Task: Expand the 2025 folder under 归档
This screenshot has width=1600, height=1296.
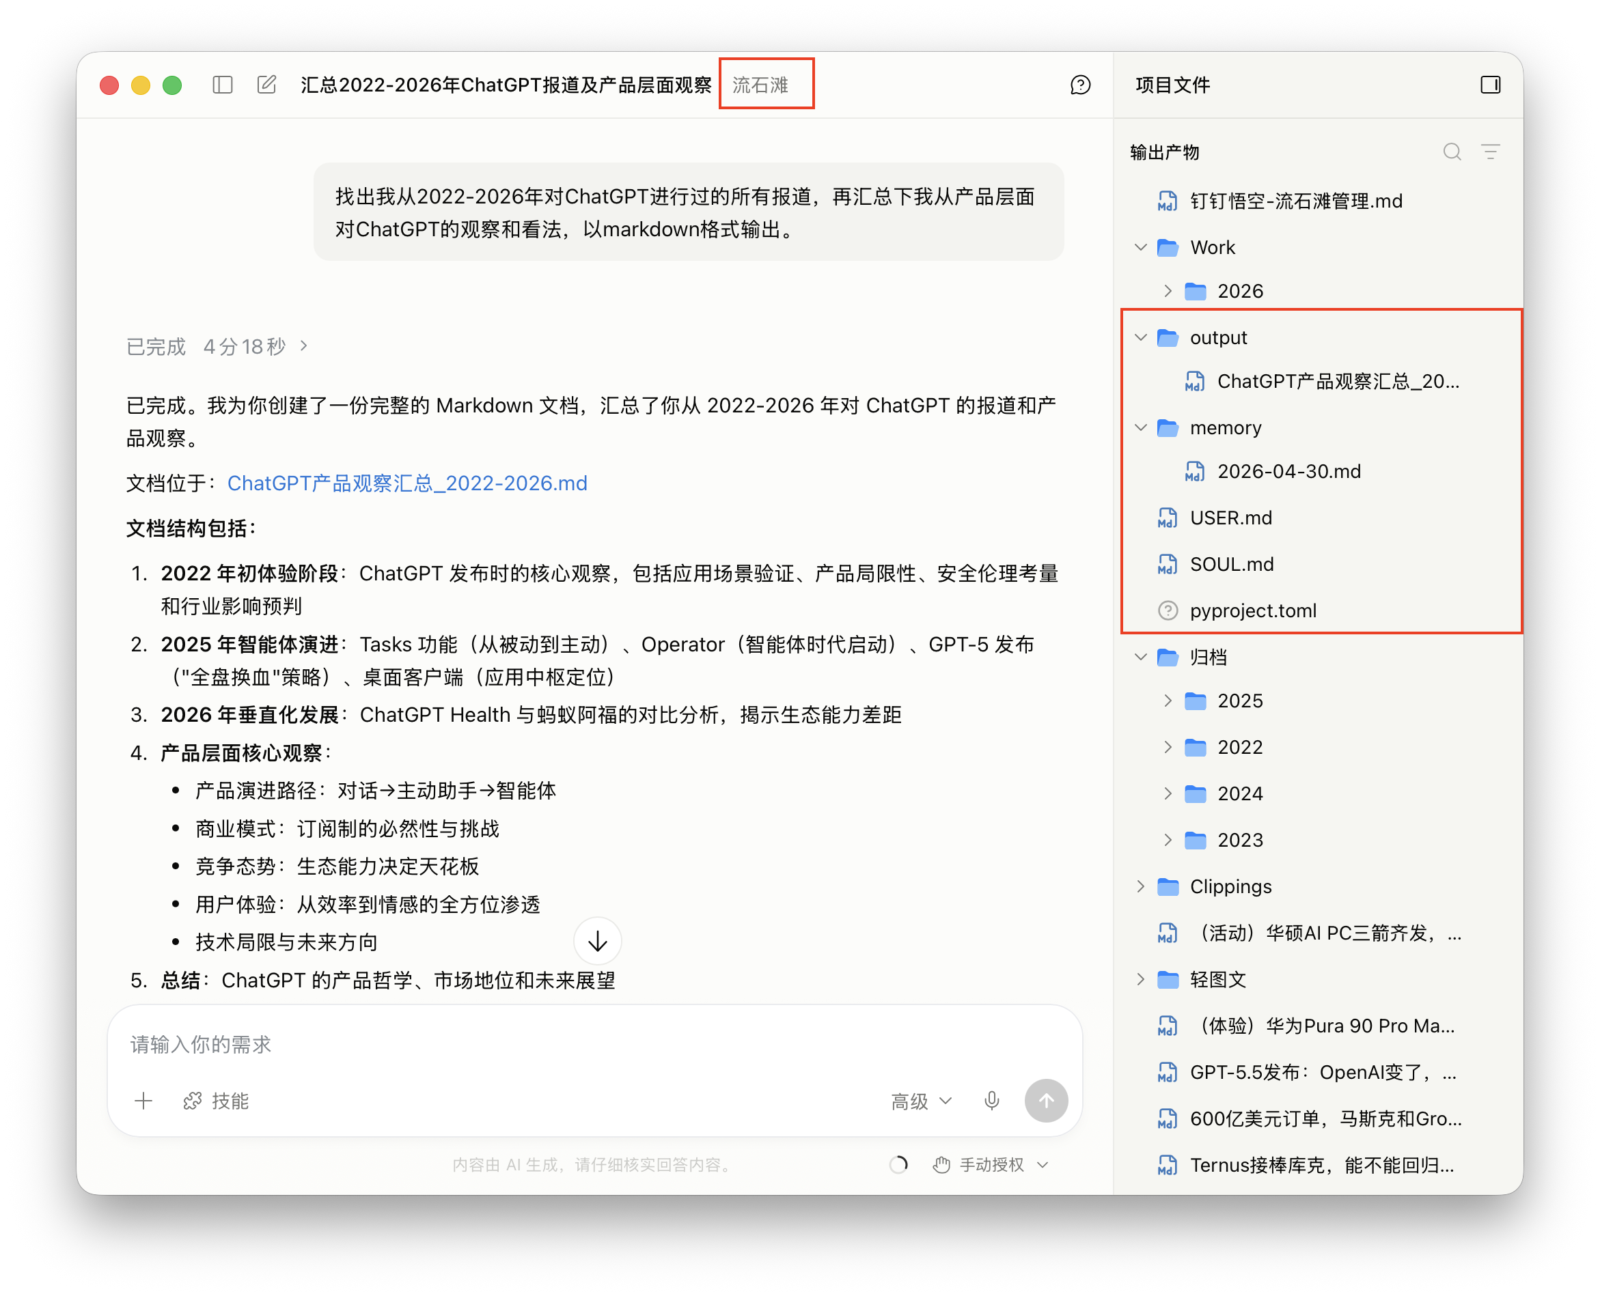Action: pos(1168,701)
